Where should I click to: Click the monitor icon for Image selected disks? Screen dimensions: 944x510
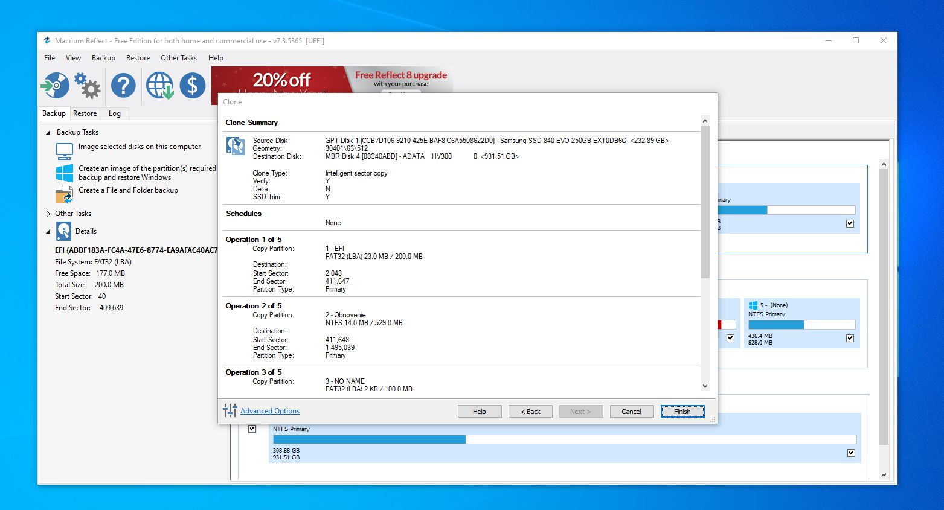[x=64, y=151]
